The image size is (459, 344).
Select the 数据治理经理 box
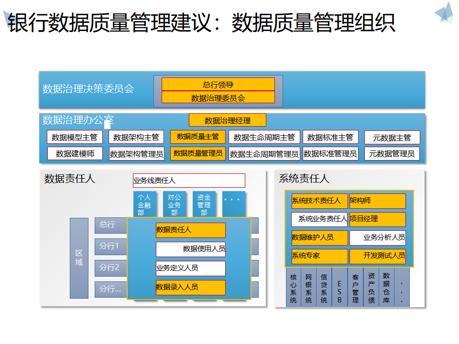[x=228, y=120]
